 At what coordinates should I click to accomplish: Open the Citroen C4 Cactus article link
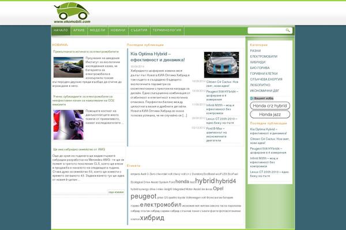(x=222, y=83)
